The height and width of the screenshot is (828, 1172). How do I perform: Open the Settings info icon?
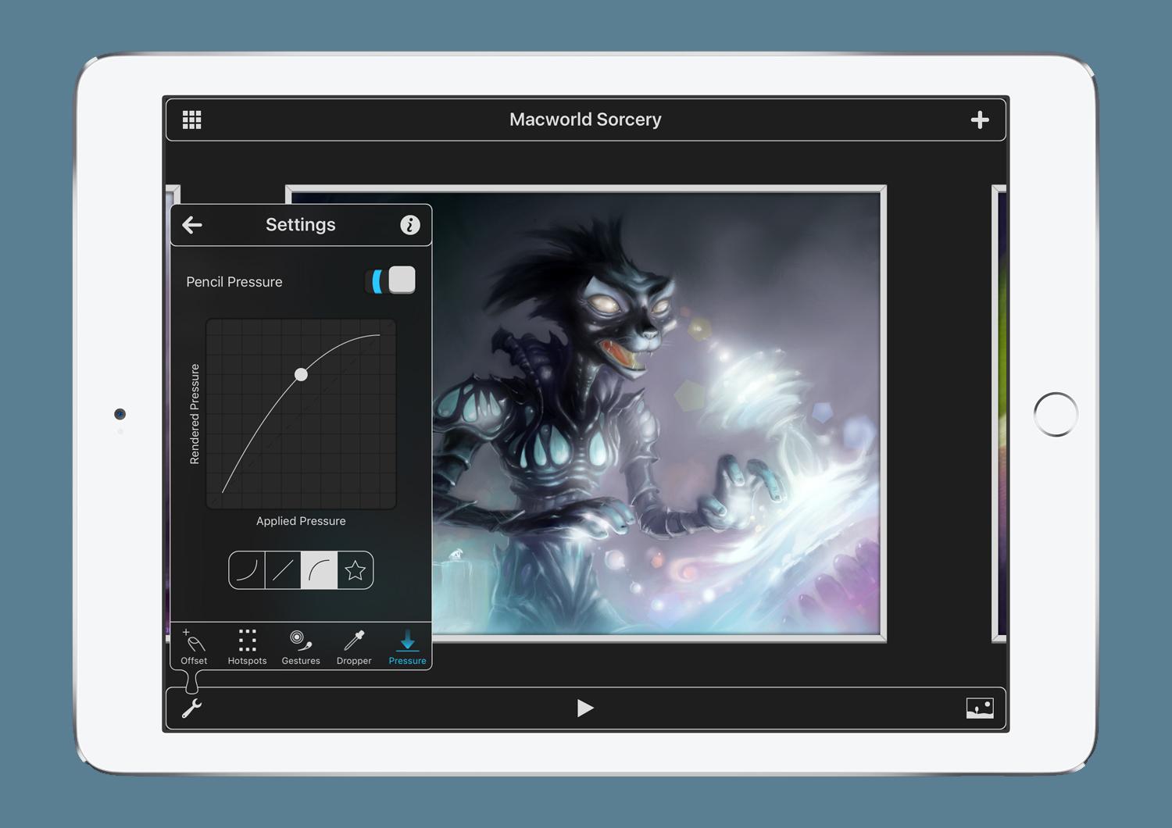[410, 225]
